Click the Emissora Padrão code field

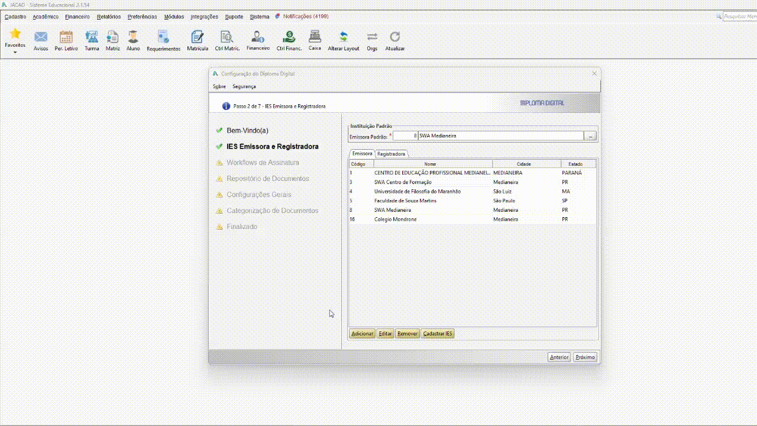click(406, 136)
